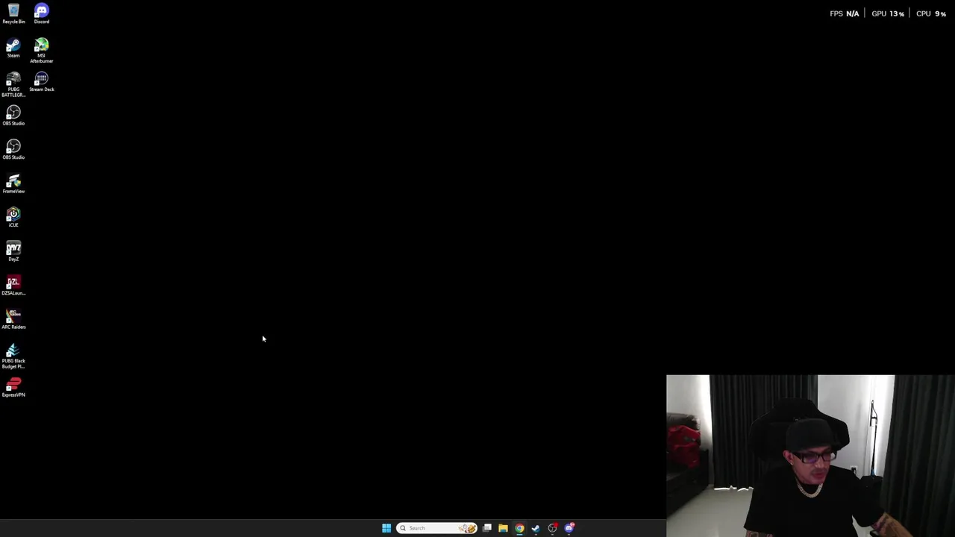Image resolution: width=955 pixels, height=537 pixels.
Task: Select the DayZ desktop shortcut
Action: pyautogui.click(x=13, y=251)
